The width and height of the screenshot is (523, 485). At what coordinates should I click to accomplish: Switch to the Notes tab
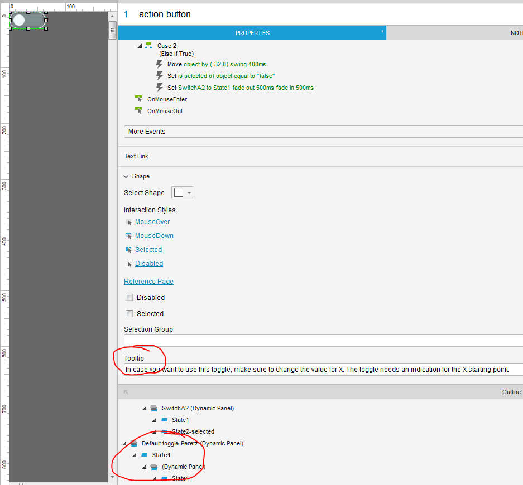pyautogui.click(x=516, y=33)
